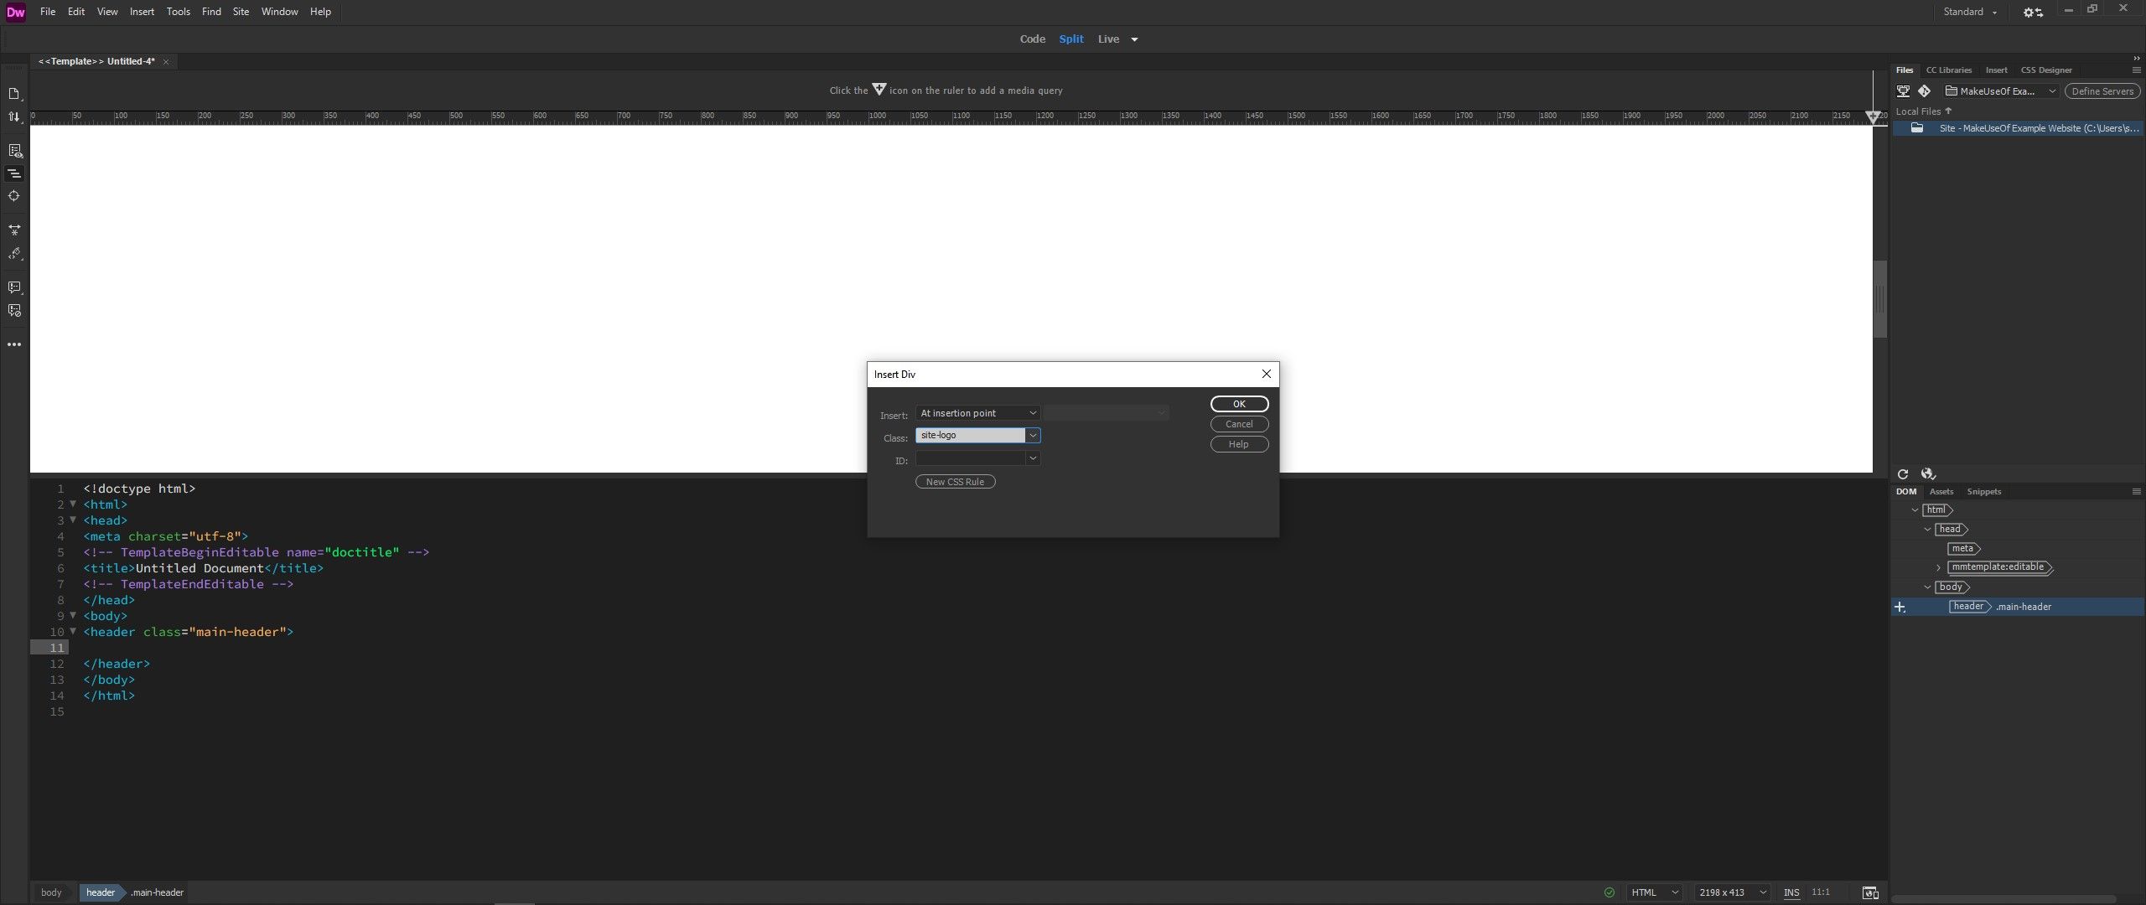This screenshot has height=905, width=2146.
Task: Switch to the Assets tab in the DOM panel
Action: 1941,491
